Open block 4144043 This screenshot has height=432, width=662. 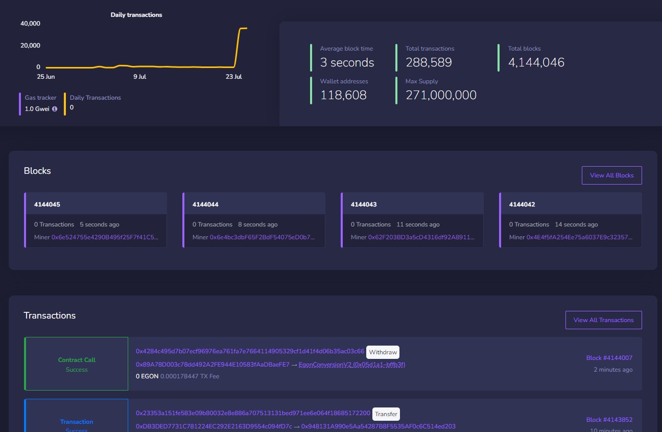pyautogui.click(x=364, y=204)
